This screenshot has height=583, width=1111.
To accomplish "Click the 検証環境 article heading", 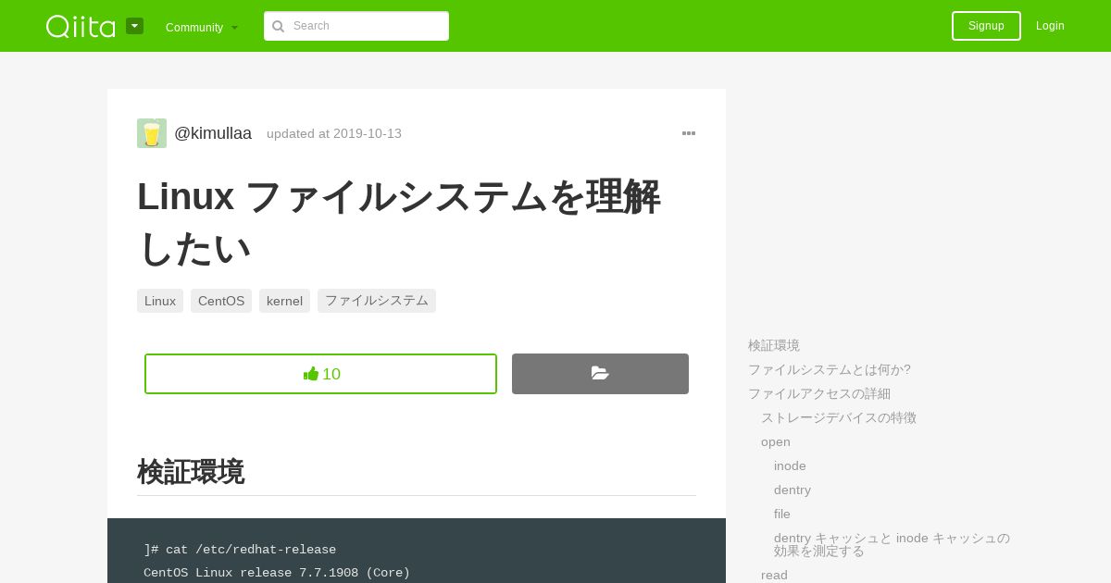I will [191, 472].
